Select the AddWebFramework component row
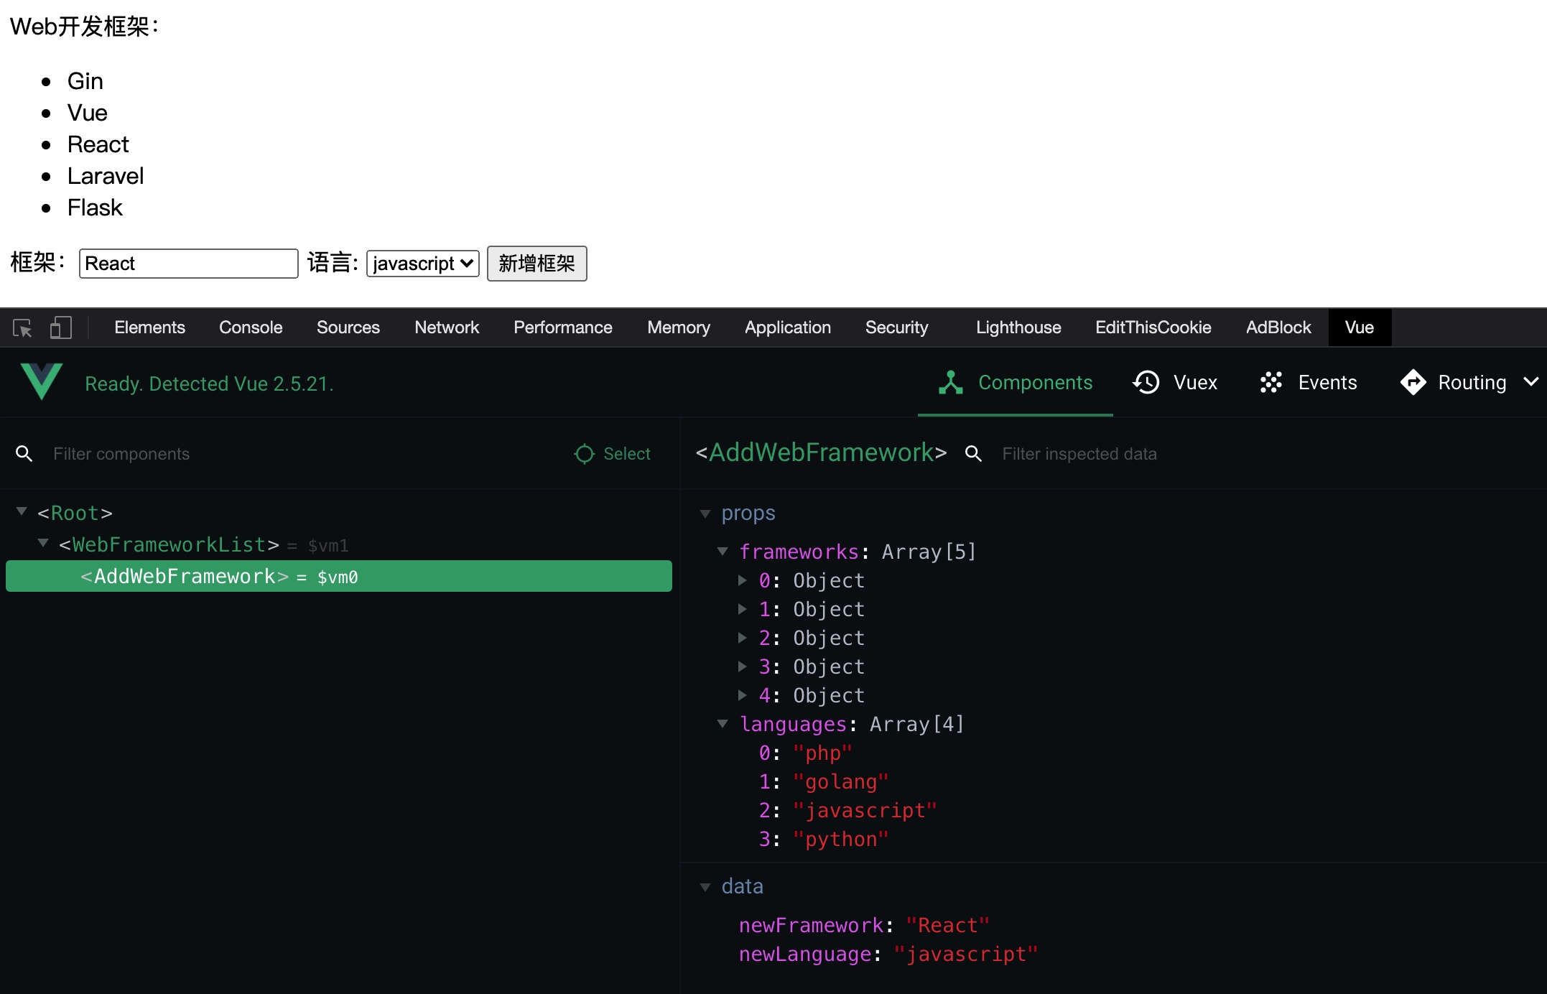 (x=339, y=576)
